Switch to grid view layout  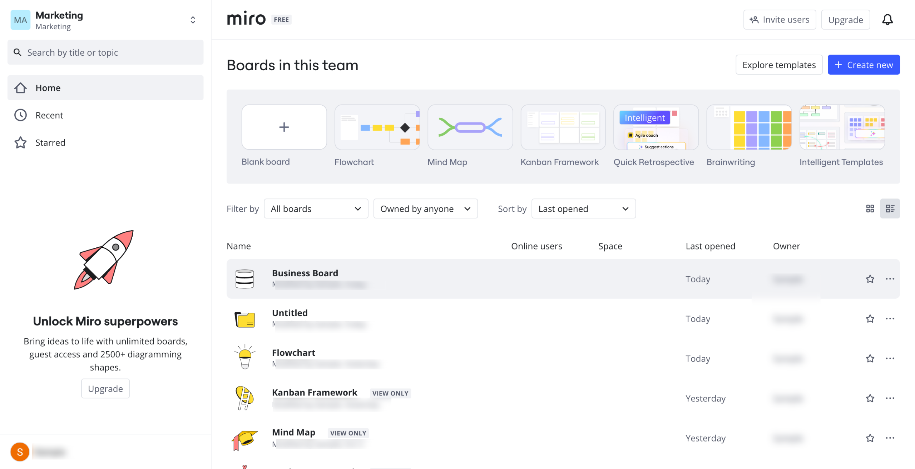pos(870,209)
